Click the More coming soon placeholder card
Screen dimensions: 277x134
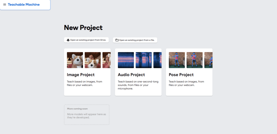pyautogui.click(x=87, y=115)
